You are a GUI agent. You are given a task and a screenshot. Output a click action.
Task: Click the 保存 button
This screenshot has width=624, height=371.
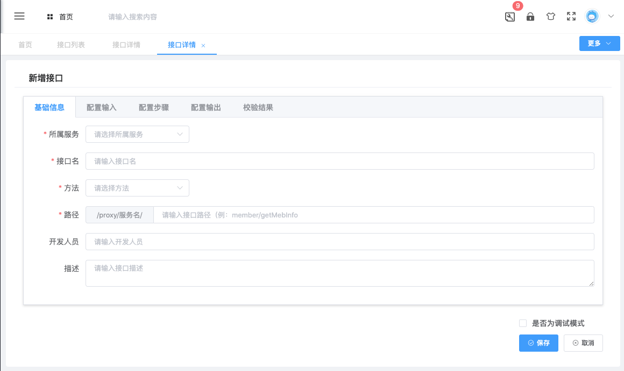(x=538, y=343)
